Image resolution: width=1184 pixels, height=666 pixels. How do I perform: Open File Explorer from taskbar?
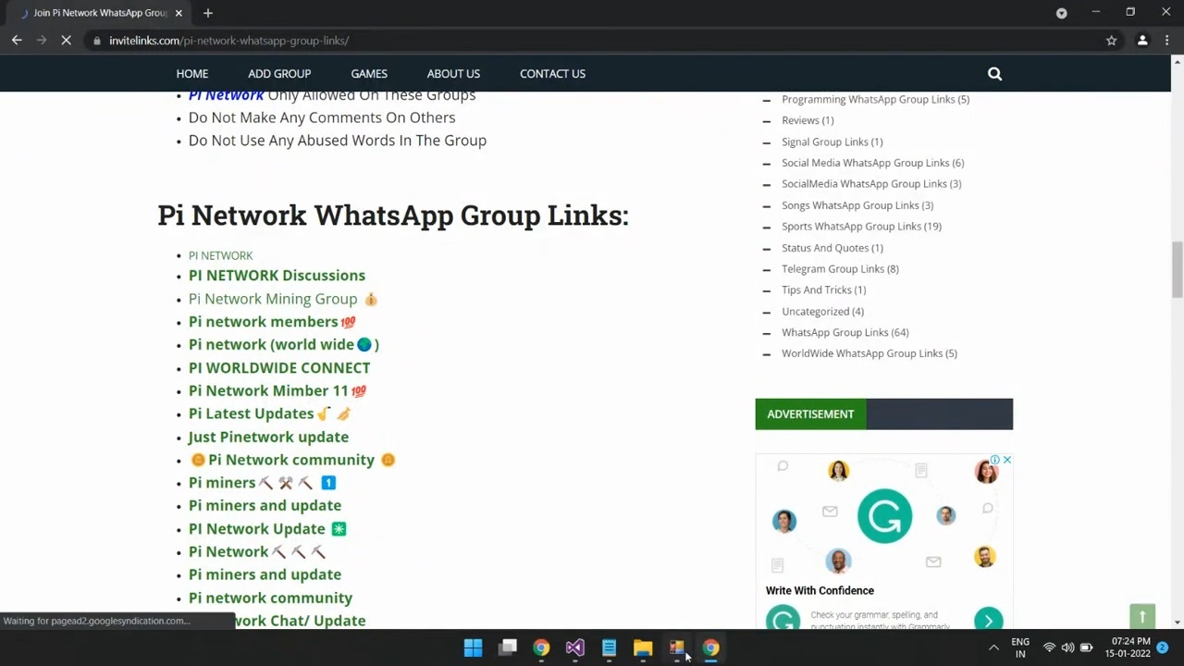[x=643, y=648]
